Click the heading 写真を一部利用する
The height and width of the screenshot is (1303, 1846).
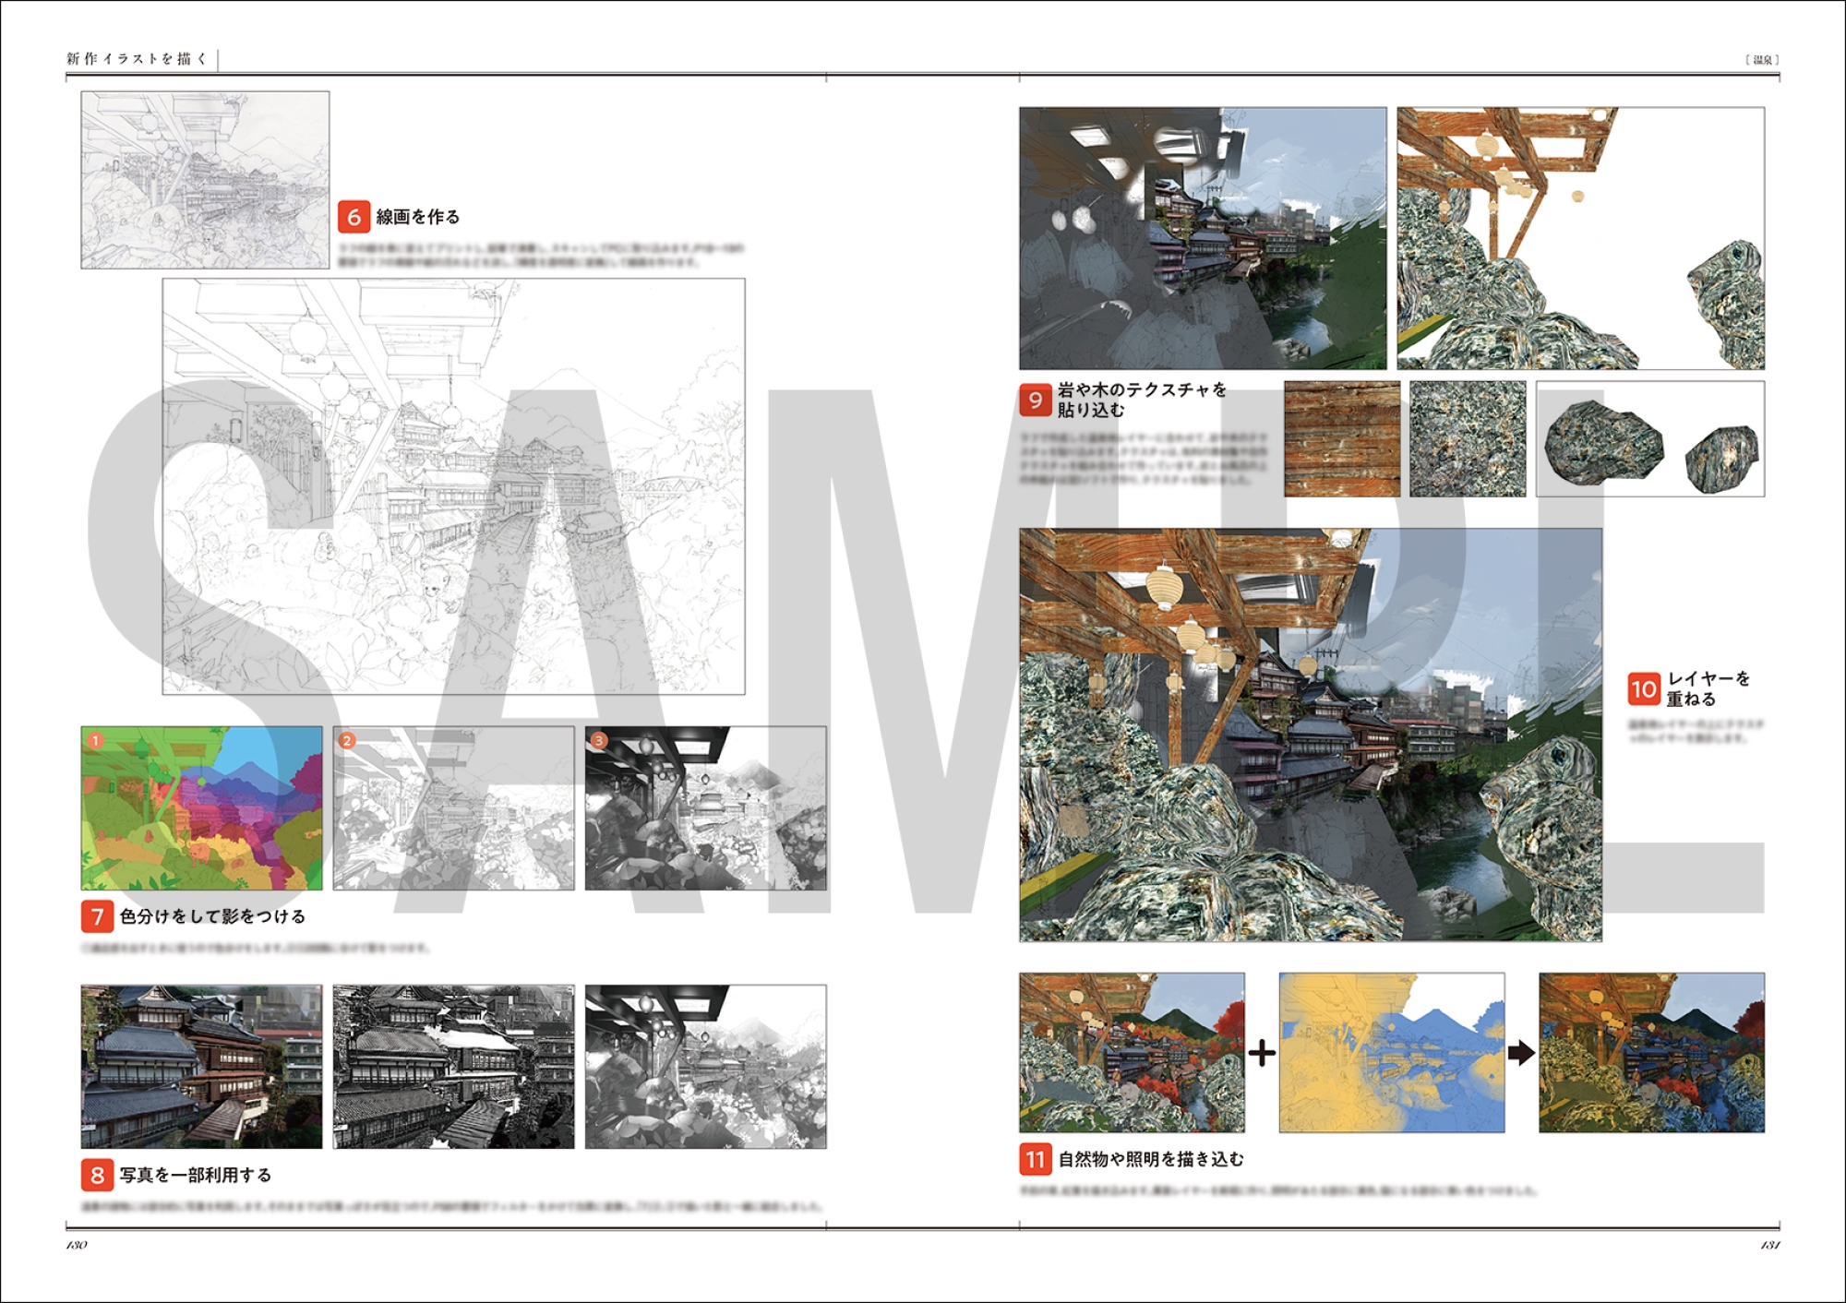point(196,1176)
